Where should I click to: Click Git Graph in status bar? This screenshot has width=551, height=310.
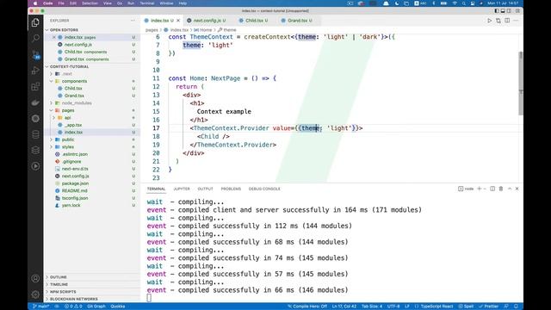pyautogui.click(x=96, y=307)
